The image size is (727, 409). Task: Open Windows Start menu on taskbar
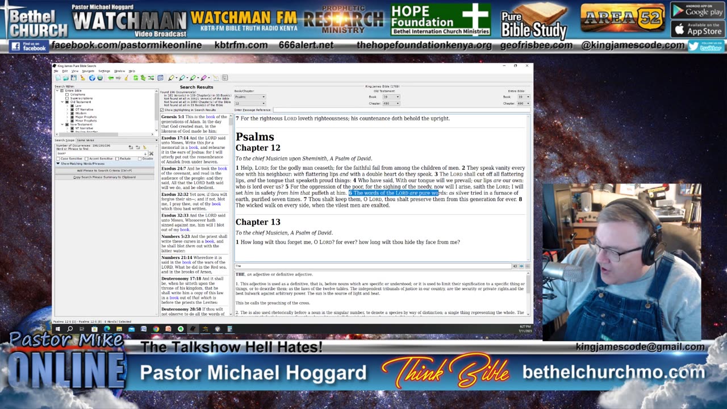57,328
